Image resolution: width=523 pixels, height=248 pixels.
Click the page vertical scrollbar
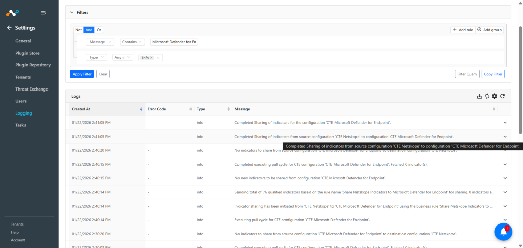pos(520,80)
